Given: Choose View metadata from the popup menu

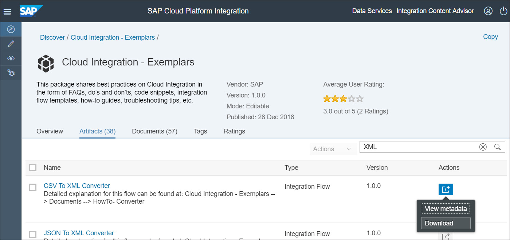Looking at the screenshot, I should (x=446, y=209).
